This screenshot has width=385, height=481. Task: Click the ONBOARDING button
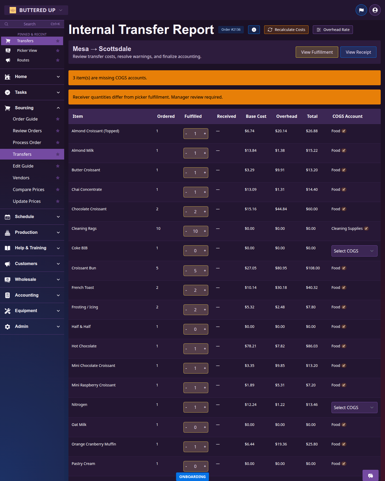click(192, 477)
